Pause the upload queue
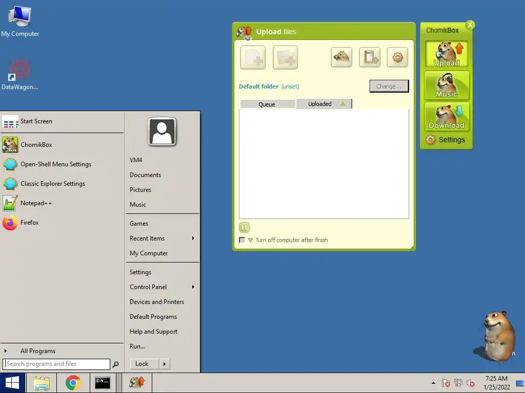Image resolution: width=525 pixels, height=393 pixels. 244,228
